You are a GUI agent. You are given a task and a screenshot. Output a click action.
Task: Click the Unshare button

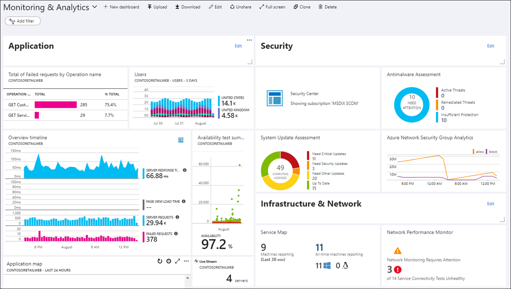(241, 7)
